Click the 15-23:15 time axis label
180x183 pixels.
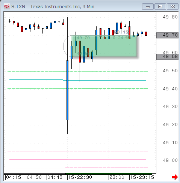click(x=142, y=177)
